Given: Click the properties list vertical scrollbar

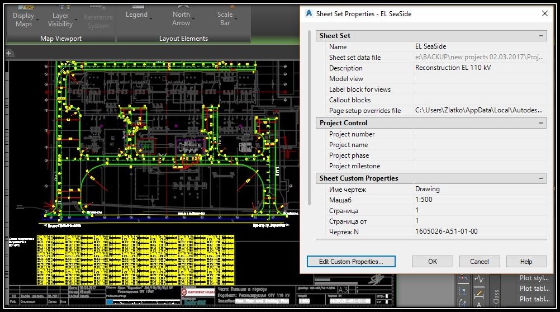Looking at the screenshot, I should [309, 118].
